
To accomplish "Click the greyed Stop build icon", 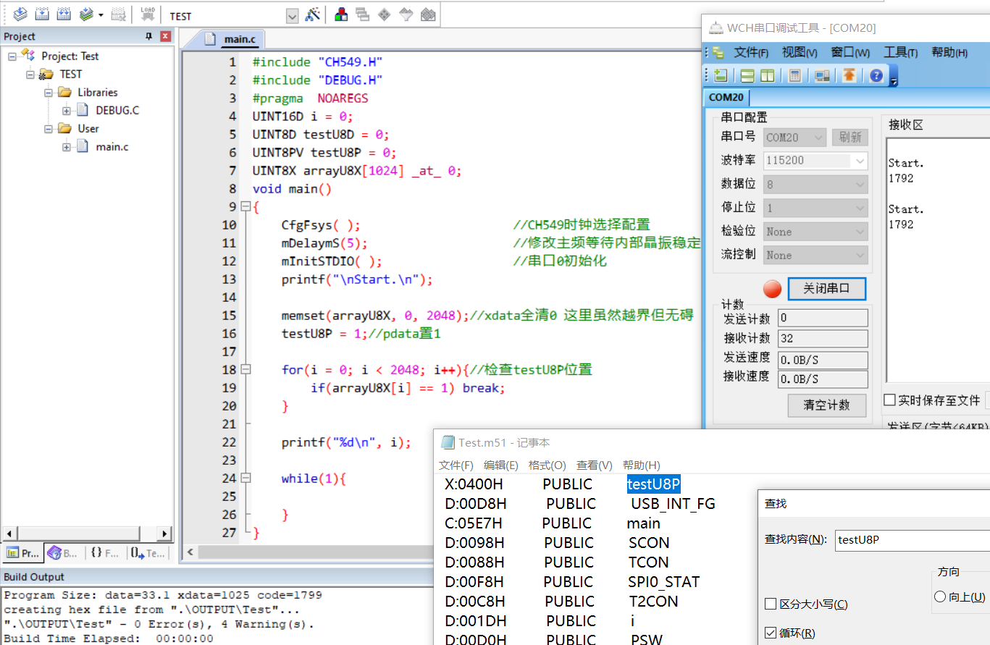I will pos(119,14).
